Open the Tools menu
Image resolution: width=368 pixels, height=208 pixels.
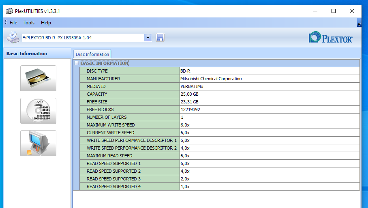[29, 23]
